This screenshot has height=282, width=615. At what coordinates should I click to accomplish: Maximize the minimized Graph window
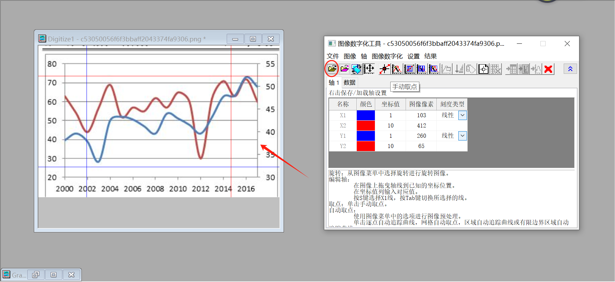[x=54, y=275]
